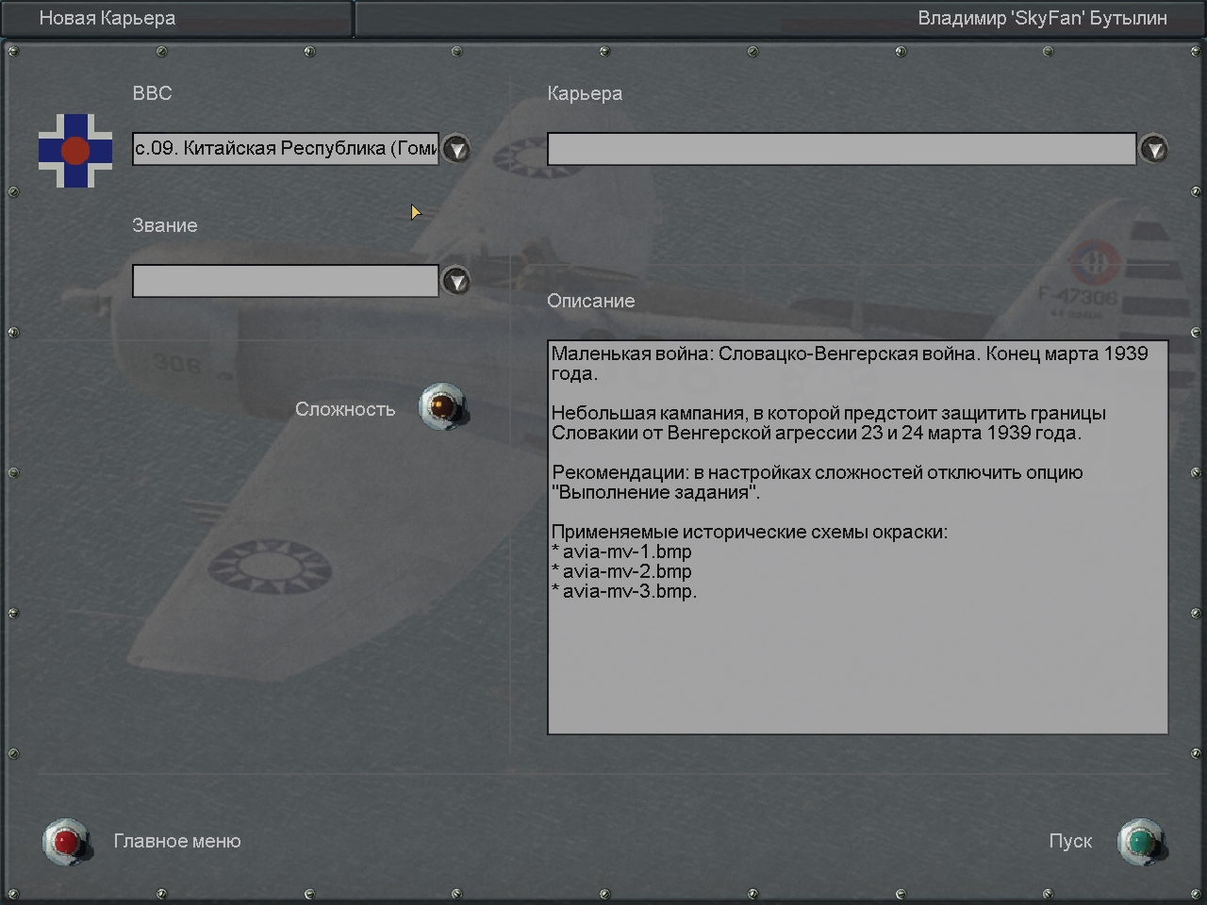This screenshot has height=905, width=1207.
Task: Click the empty Звание field
Action: click(286, 281)
